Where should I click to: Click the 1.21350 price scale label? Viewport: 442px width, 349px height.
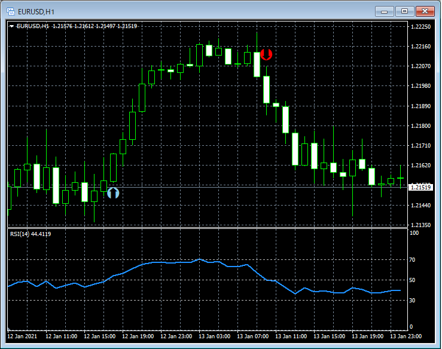pyautogui.click(x=420, y=225)
